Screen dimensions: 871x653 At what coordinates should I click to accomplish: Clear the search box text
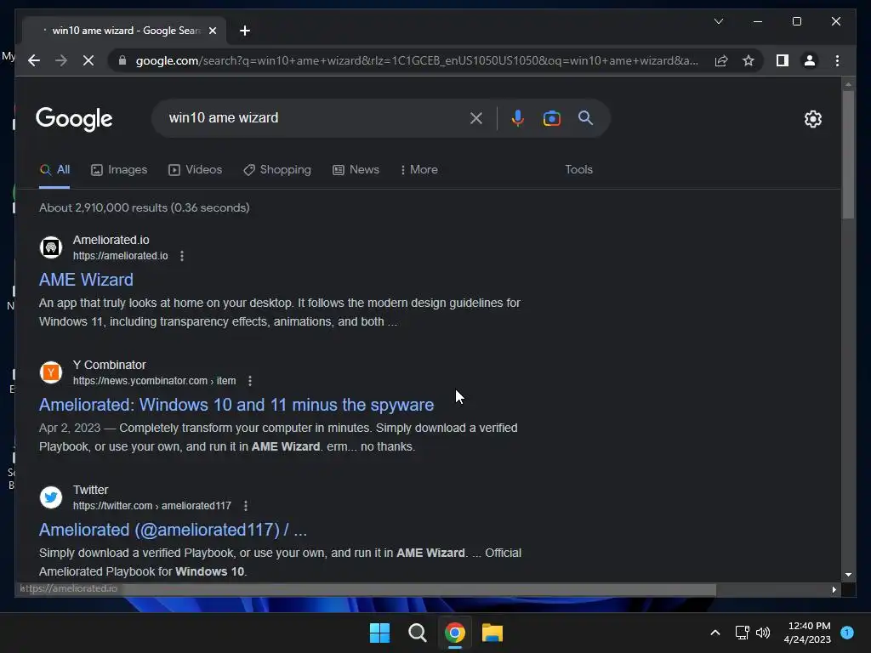[476, 117]
